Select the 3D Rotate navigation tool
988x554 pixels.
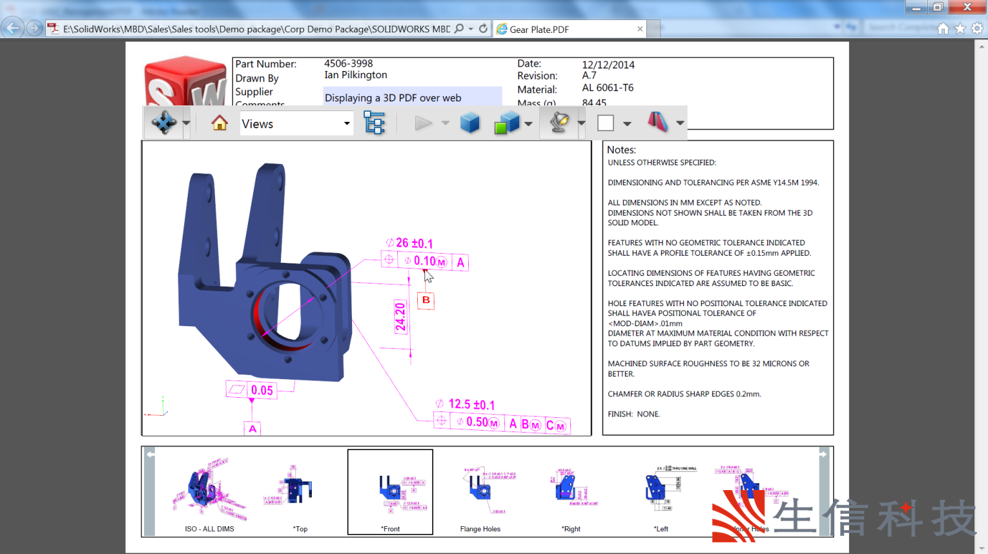point(163,122)
